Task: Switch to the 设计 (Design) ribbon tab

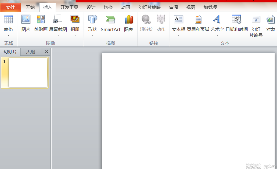Action: coord(91,7)
